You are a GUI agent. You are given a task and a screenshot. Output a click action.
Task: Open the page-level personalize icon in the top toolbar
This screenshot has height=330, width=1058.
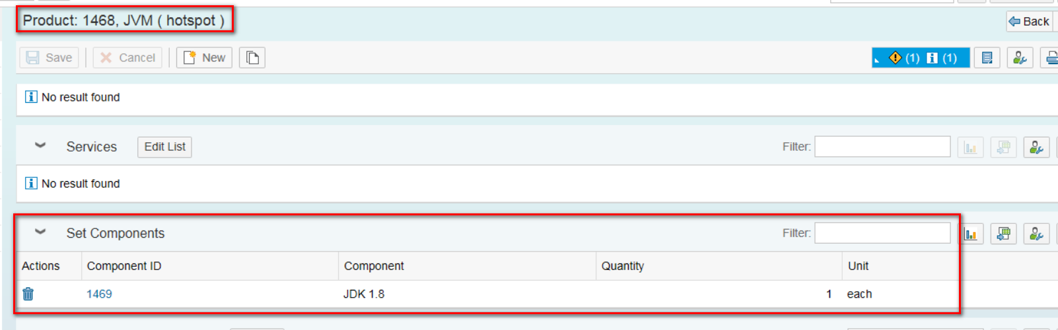point(1020,58)
